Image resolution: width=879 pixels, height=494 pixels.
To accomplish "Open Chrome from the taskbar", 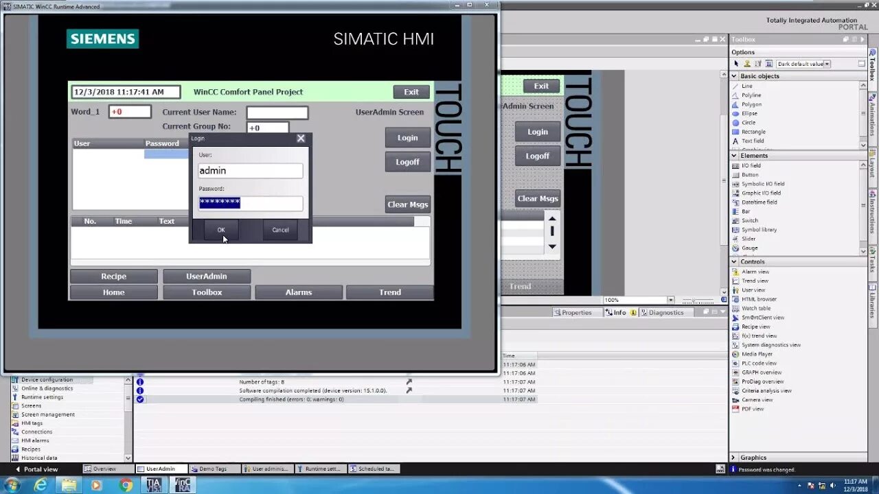I will click(x=126, y=485).
